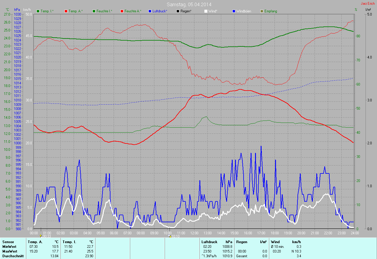Click the pressure trend '^1.3hPa/h'

[x=209, y=256]
